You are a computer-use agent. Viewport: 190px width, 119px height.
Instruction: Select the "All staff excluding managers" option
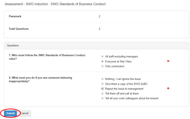coord(102,57)
